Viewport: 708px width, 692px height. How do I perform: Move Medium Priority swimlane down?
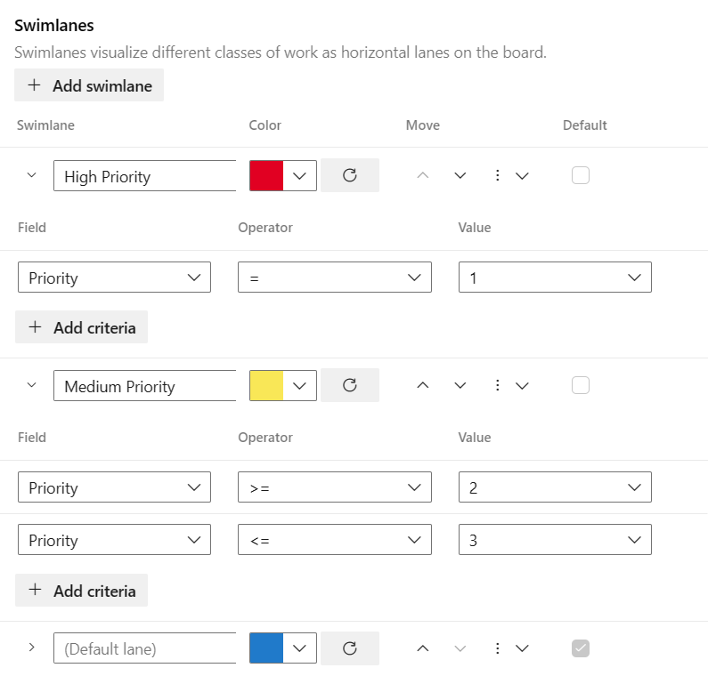[460, 385]
